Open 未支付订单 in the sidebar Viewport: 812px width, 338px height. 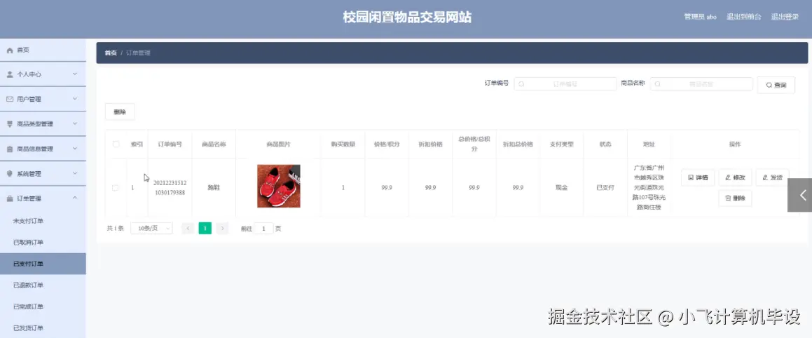pyautogui.click(x=43, y=222)
